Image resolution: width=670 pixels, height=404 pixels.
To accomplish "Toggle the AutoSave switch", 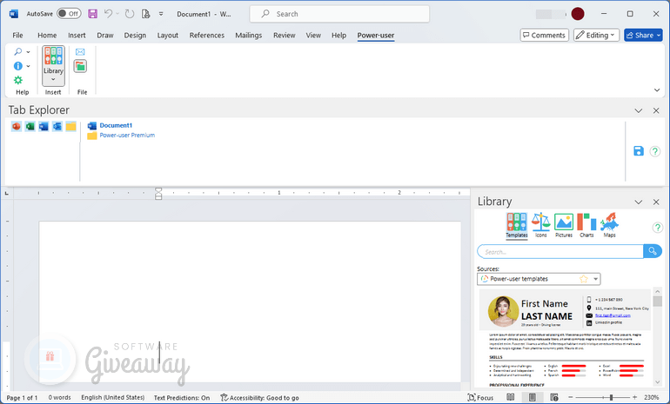I will pos(69,14).
